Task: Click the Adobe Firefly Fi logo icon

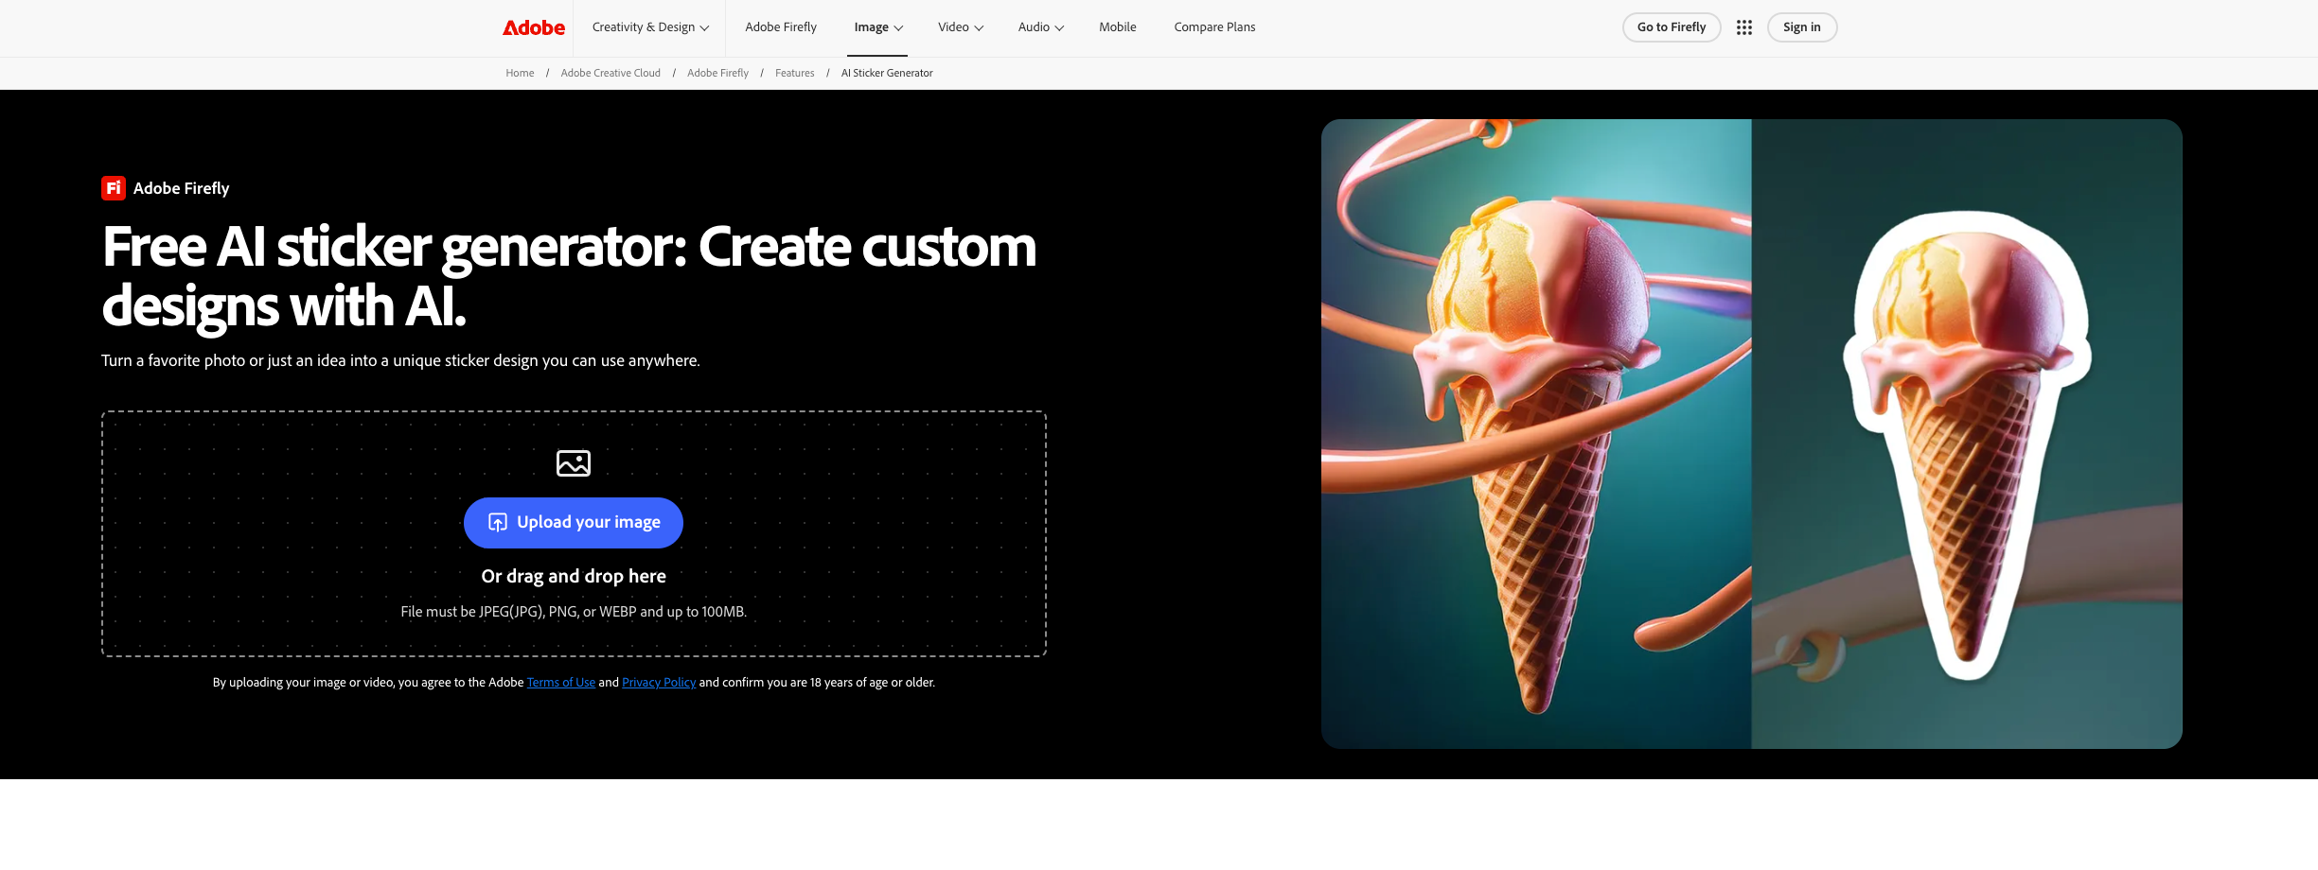Action: click(x=114, y=188)
